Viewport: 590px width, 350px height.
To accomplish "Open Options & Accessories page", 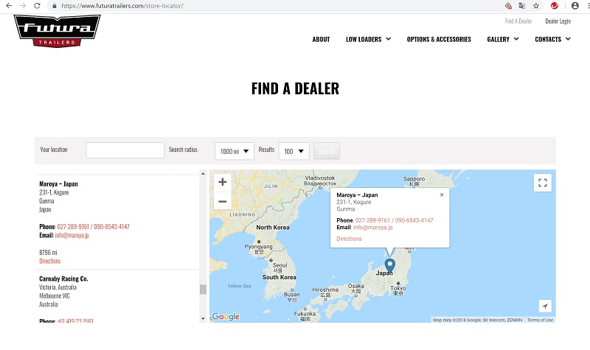I will [x=439, y=39].
